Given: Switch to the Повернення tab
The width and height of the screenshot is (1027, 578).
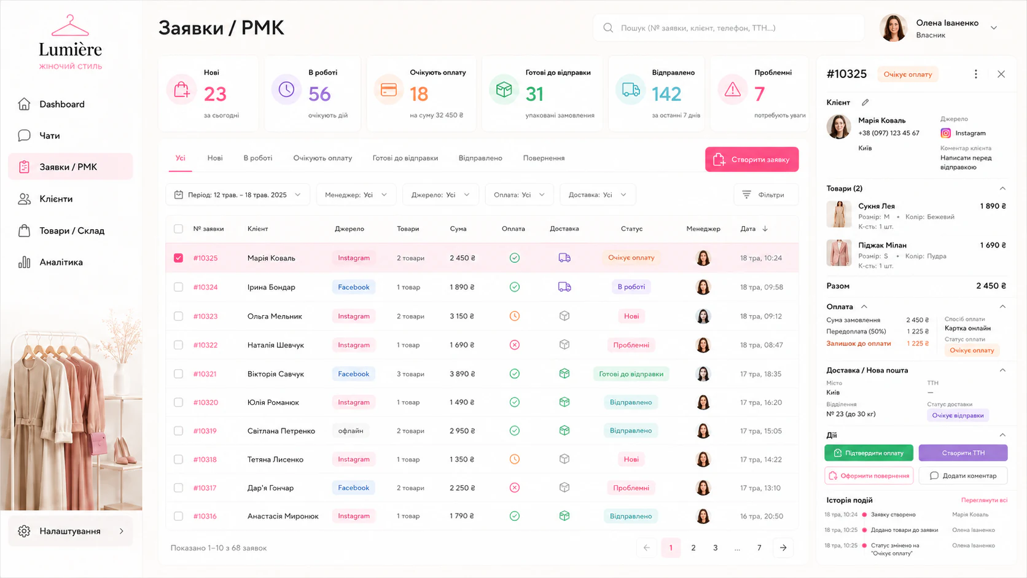Looking at the screenshot, I should click(x=544, y=158).
